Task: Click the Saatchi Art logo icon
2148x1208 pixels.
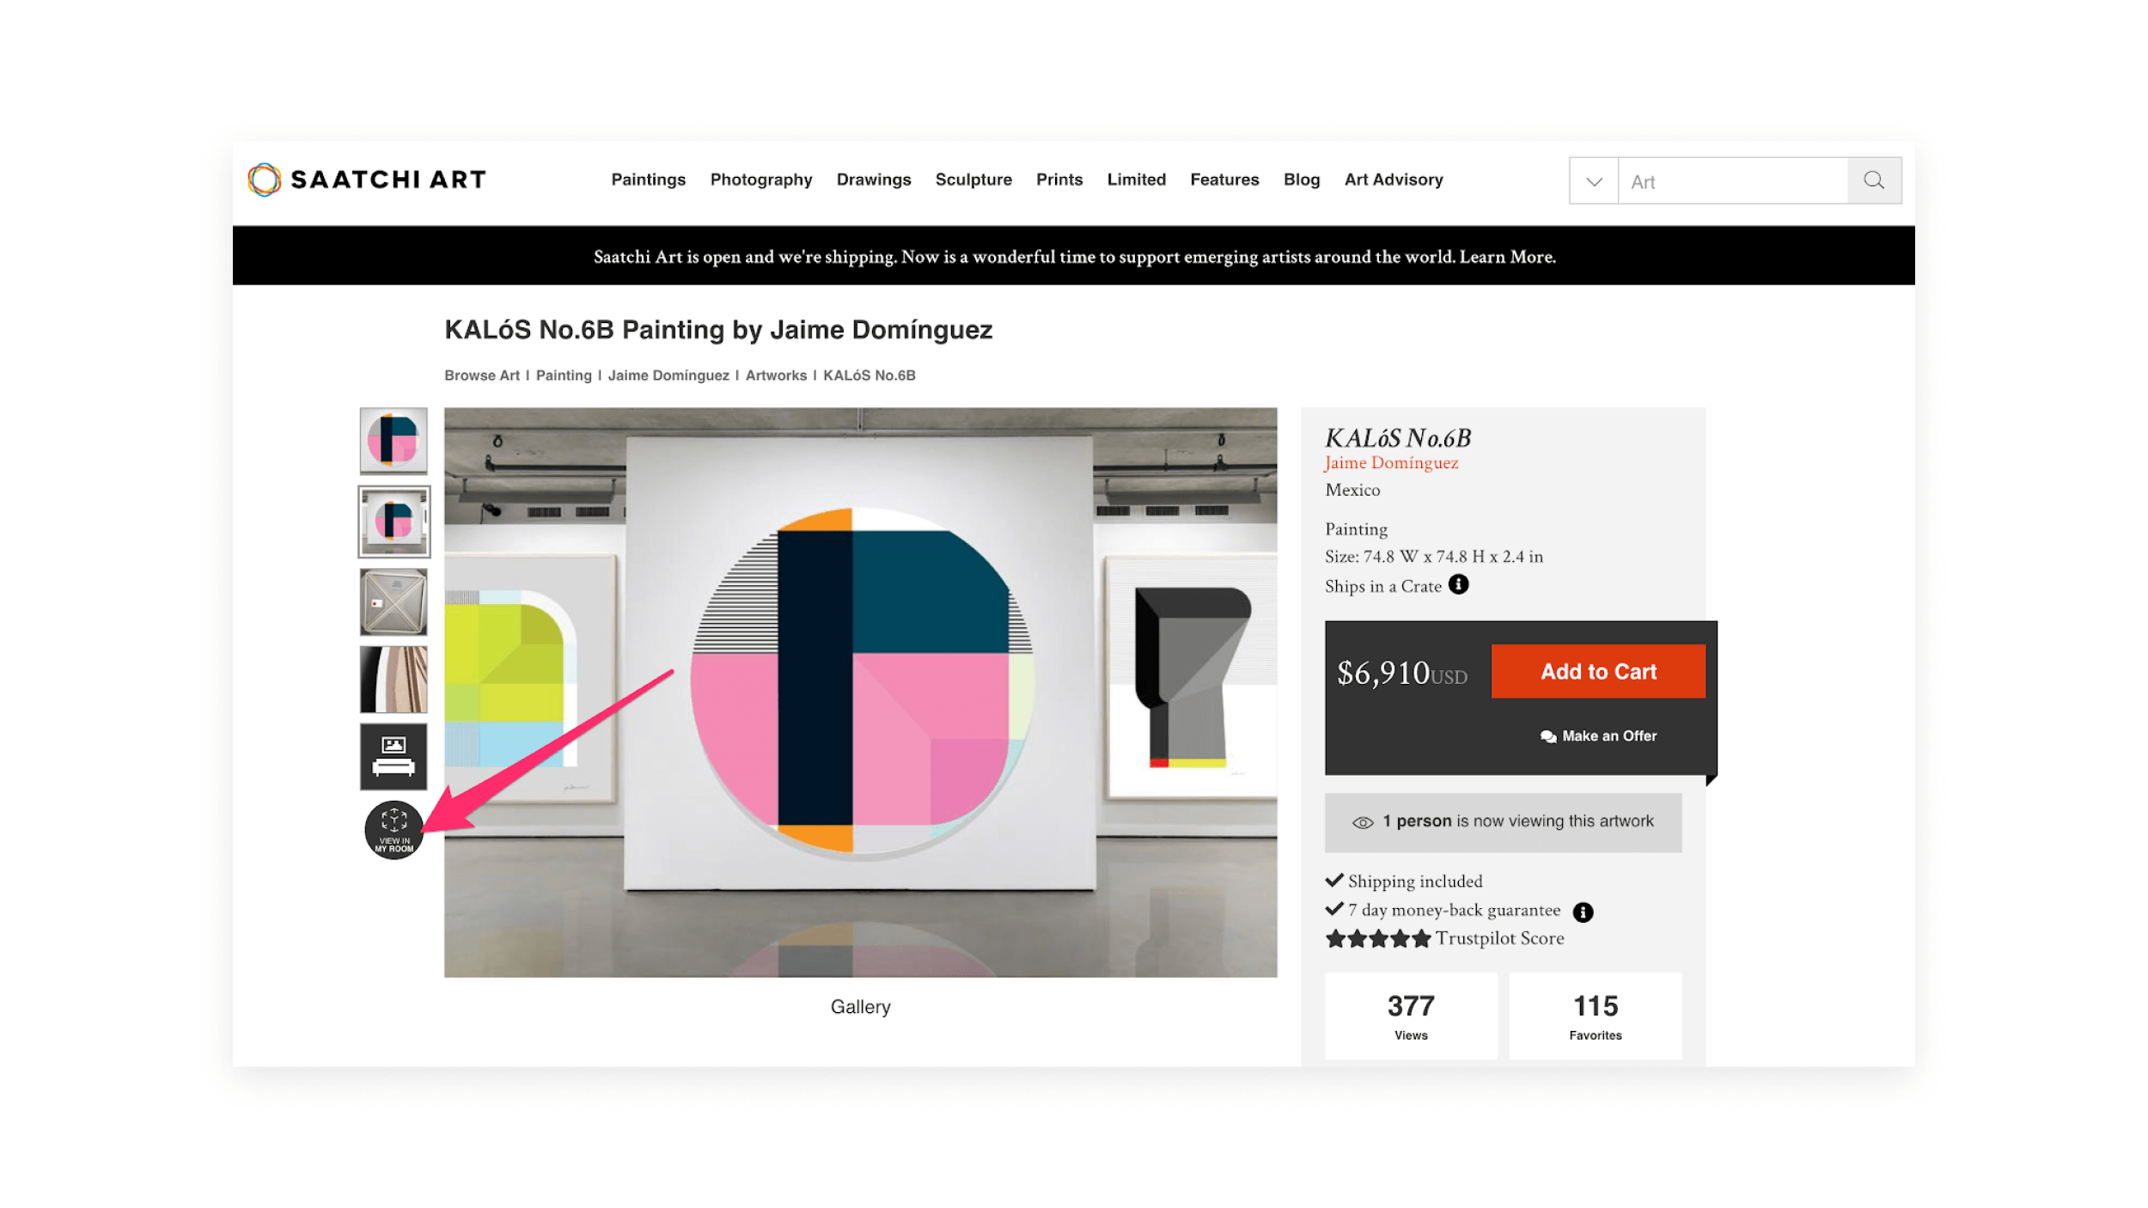Action: click(x=265, y=180)
